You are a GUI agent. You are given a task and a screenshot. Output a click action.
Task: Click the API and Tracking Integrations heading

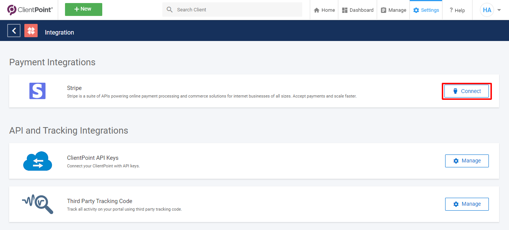coord(69,131)
